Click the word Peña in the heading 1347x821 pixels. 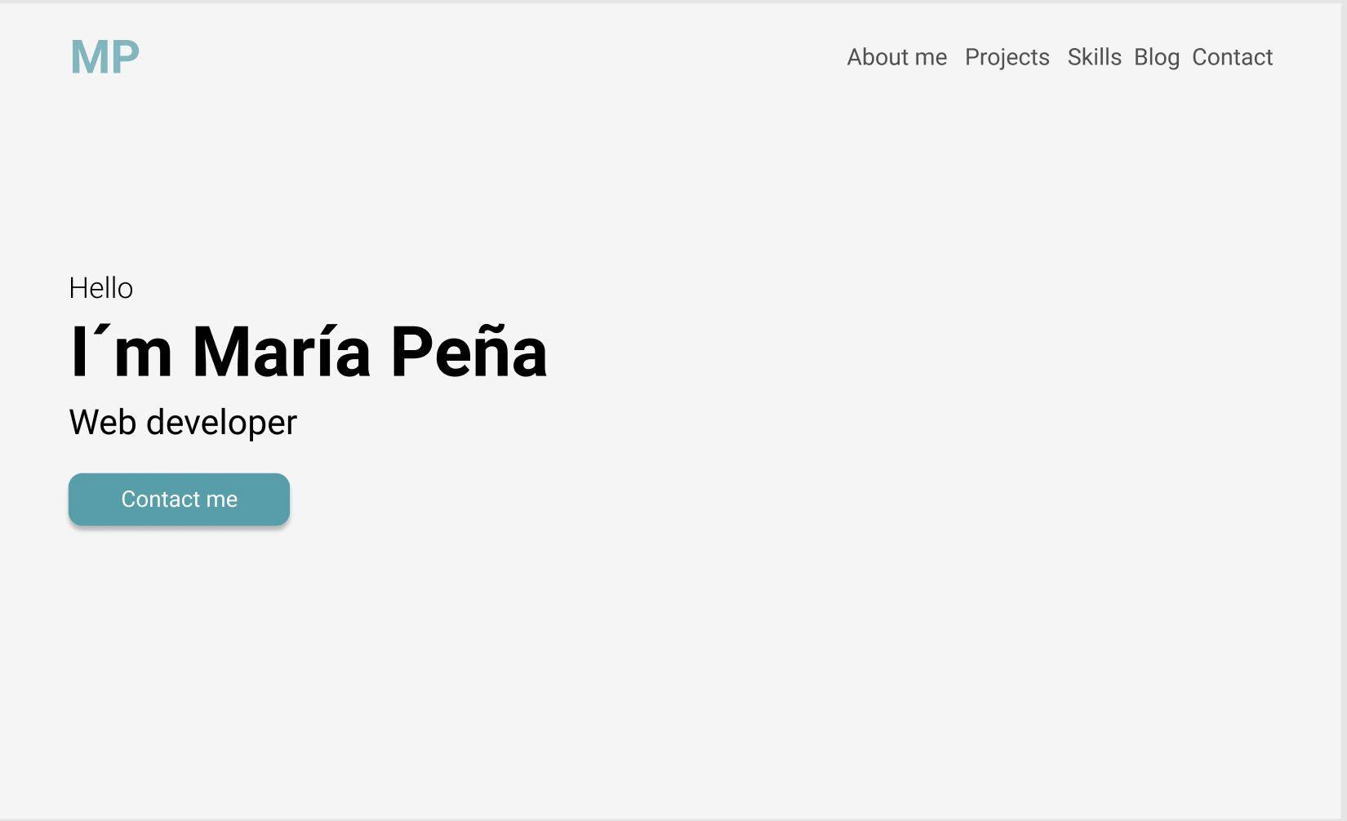[x=469, y=352]
